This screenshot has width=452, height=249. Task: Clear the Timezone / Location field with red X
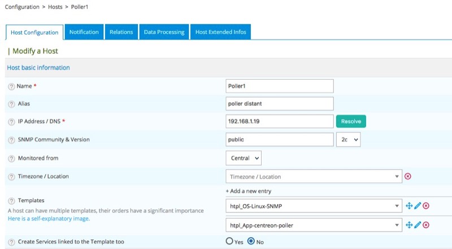(x=408, y=176)
